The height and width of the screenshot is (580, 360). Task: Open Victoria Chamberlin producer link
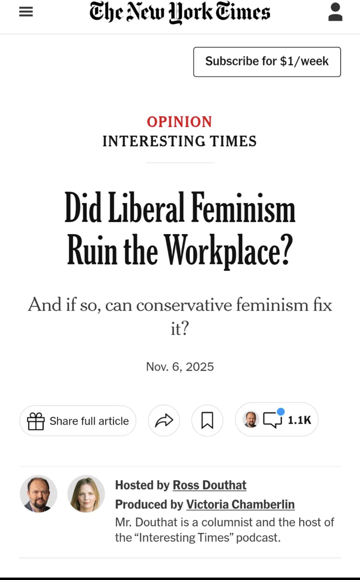tap(240, 504)
